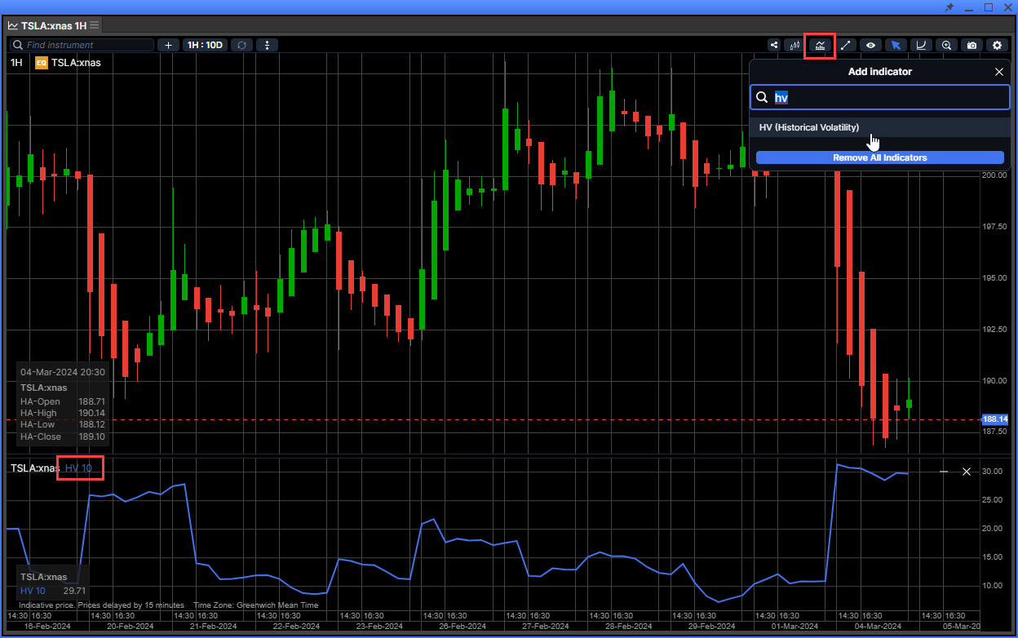The width and height of the screenshot is (1018, 638).
Task: Take a chart snapshot with camera icon
Action: click(972, 45)
